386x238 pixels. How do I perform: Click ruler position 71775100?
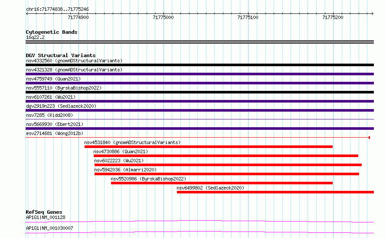[248, 17]
